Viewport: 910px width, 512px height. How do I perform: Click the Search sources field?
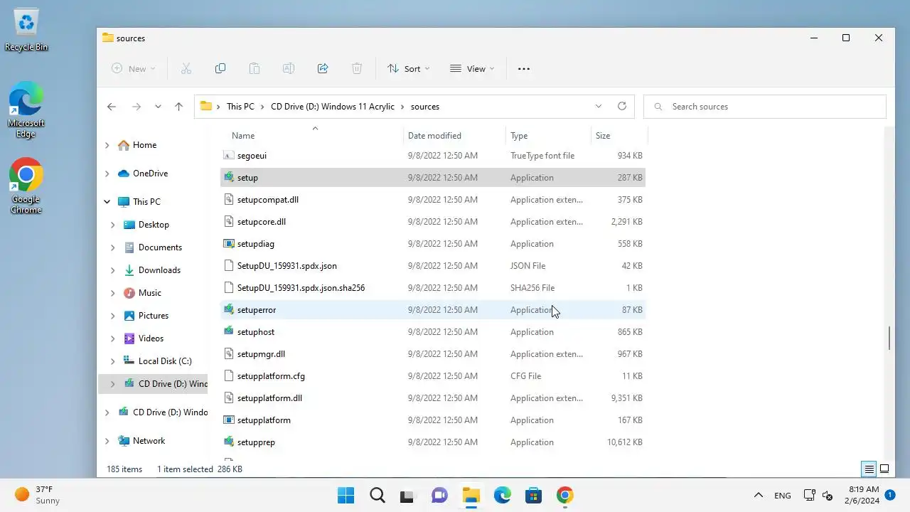coord(765,107)
